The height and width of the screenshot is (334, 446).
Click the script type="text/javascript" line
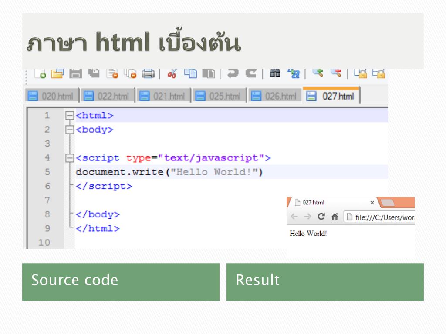[x=173, y=158]
